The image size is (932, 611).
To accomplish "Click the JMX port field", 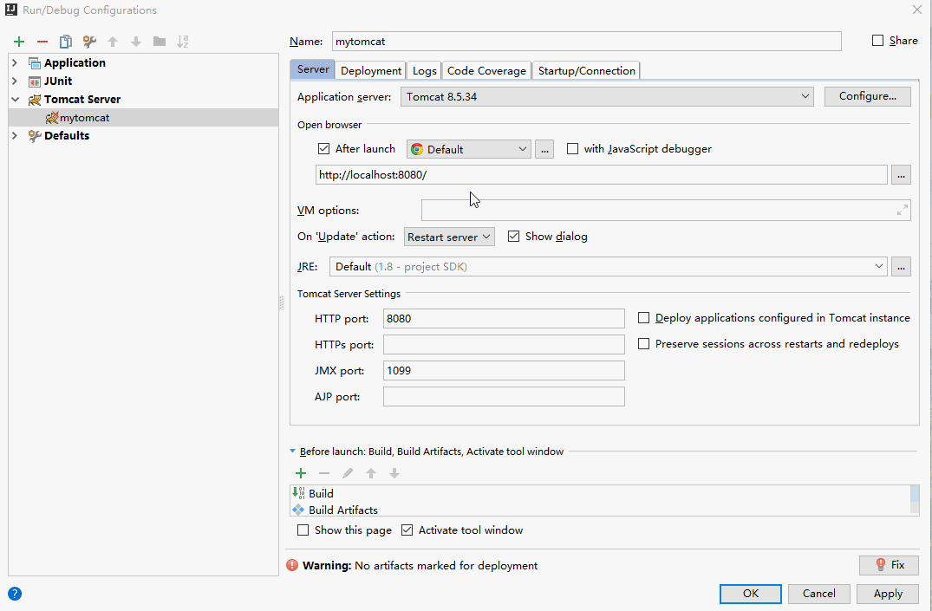I will [x=504, y=370].
